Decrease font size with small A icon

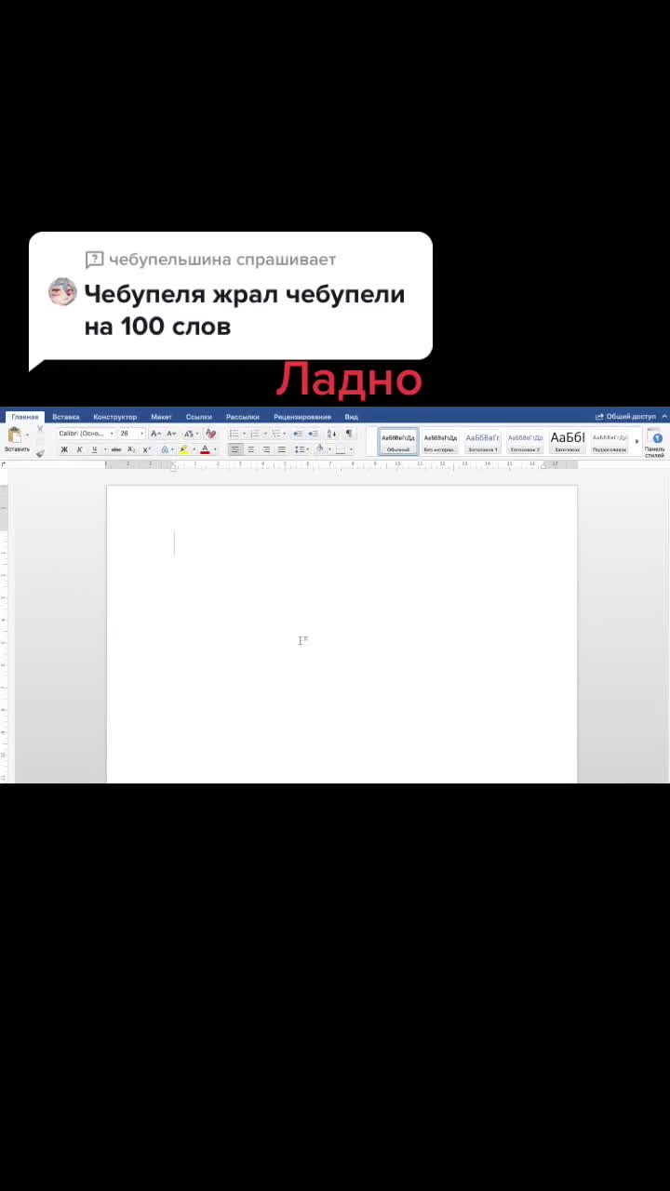[x=171, y=434]
